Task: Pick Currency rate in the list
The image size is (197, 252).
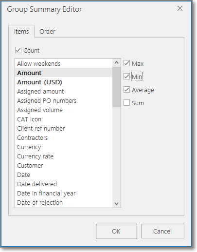Action: pos(64,156)
